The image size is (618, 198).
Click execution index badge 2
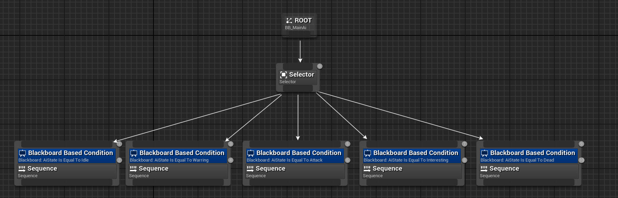pyautogui.click(x=119, y=160)
